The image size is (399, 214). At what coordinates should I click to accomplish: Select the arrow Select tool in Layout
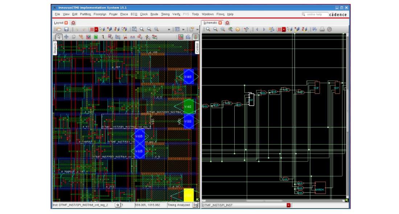(x=59, y=37)
